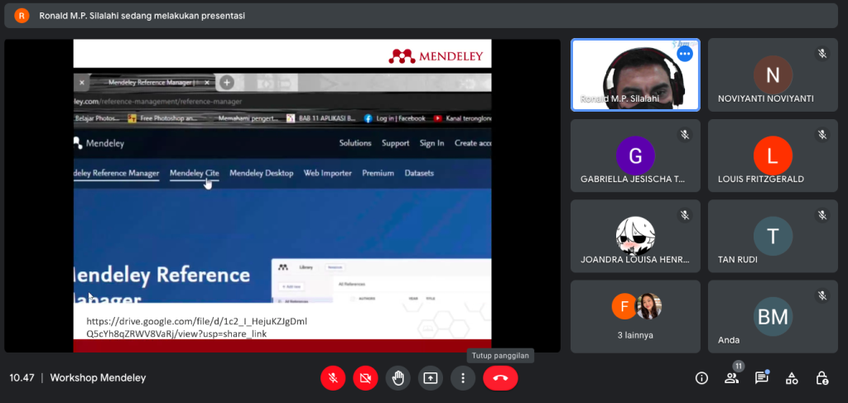The height and width of the screenshot is (403, 848).
Task: Go to Premium nav item
Action: pyautogui.click(x=378, y=174)
